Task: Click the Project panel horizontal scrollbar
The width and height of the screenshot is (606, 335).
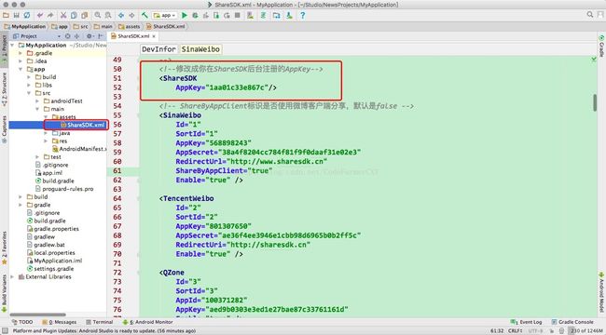Action: point(38,315)
